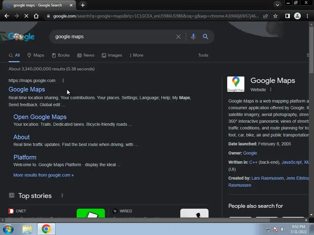Screen dimensions: 314x235
Task: Switch to the News results tab
Action: (x=86, y=55)
